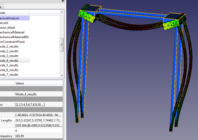
Task: Click the tree view scrollbar thumb
Action: point(62,45)
